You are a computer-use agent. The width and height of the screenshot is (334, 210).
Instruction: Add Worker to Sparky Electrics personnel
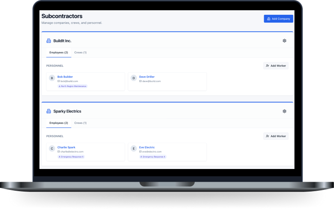point(276,136)
